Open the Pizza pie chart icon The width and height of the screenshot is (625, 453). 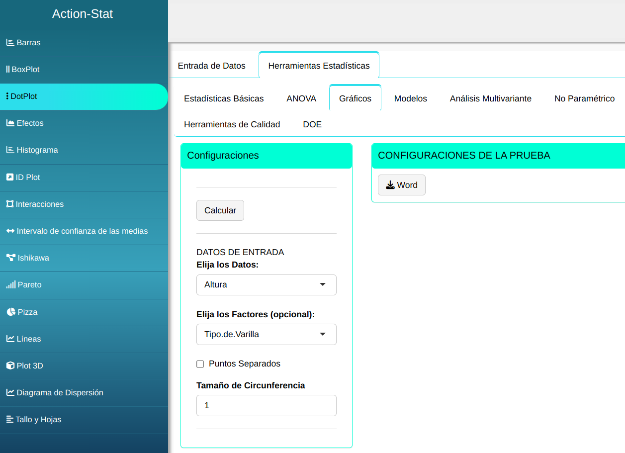point(10,312)
